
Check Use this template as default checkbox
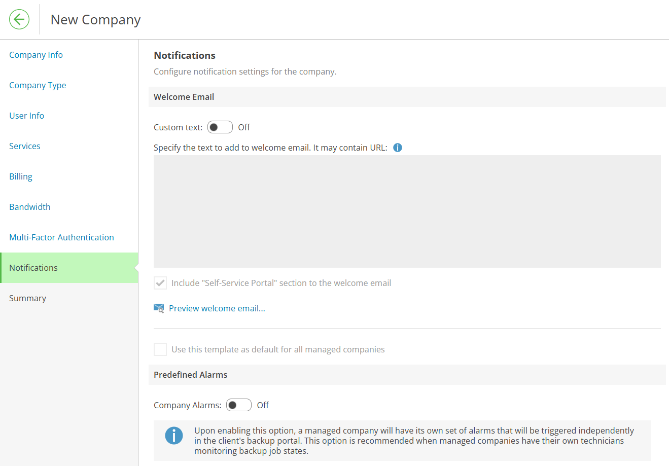pos(160,349)
